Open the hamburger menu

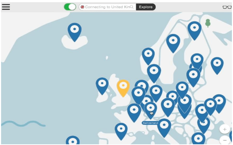point(6,7)
